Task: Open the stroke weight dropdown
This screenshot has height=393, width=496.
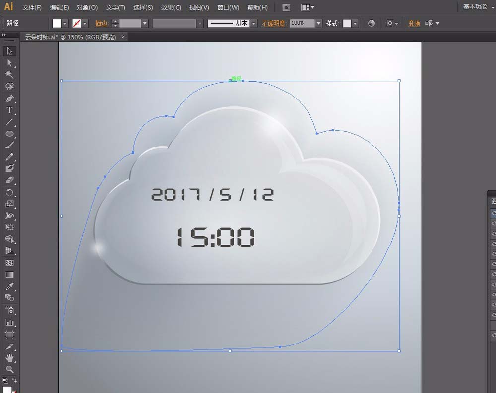Action: click(144, 23)
